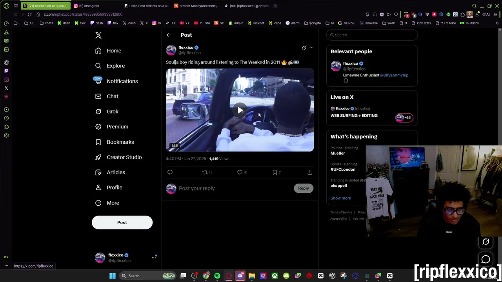Open a new browser tab

click(x=275, y=6)
